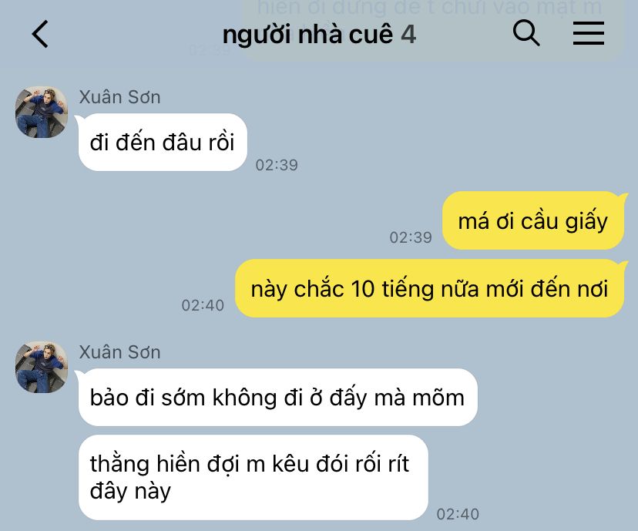Open Xuân Sơn's avatar beside bảo đi sớm message
638x531 pixels.
(41, 367)
